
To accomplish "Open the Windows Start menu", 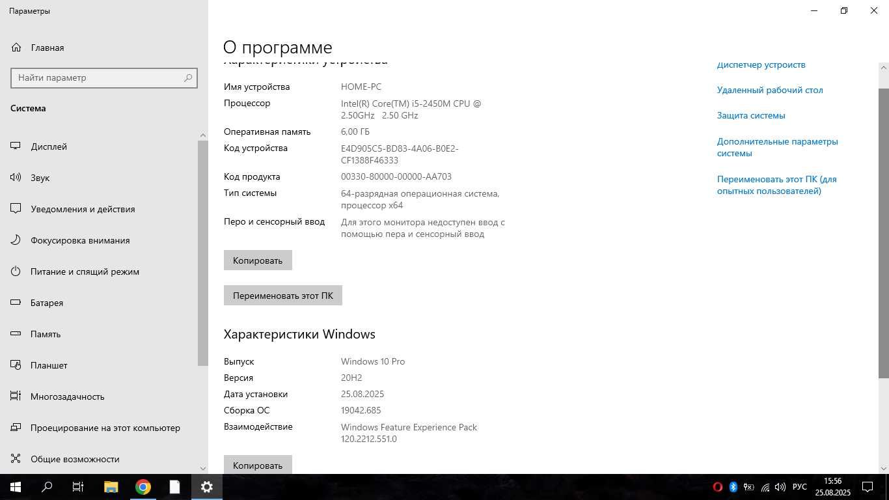I will [16, 487].
